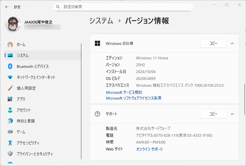Image resolution: width=246 pixels, height=166 pixels.
Task: Click the 時刻と言語 globe clock icon
Action: point(10,121)
